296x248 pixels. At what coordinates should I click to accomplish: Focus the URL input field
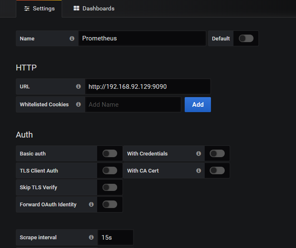tap(148, 87)
